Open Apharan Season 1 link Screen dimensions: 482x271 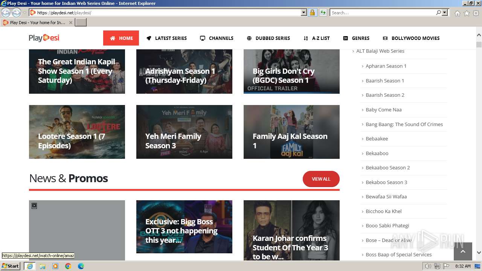(386, 66)
